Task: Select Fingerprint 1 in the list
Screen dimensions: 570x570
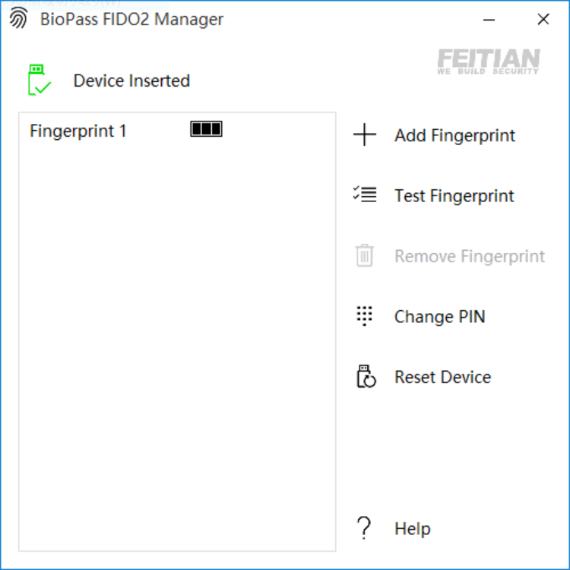Action: [x=78, y=131]
